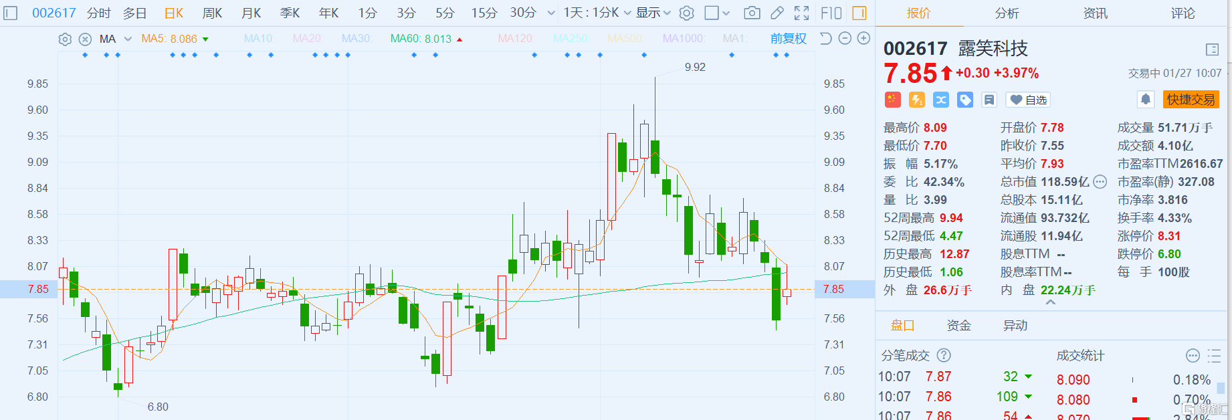Click stock code 002617 in toolbar
This screenshot has width=1232, height=420.
click(54, 13)
